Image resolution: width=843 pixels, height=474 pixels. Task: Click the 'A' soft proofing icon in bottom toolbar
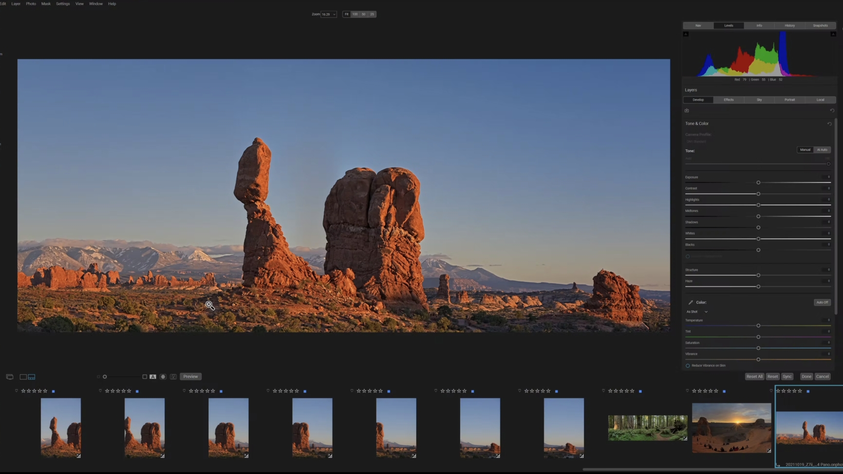tap(153, 377)
